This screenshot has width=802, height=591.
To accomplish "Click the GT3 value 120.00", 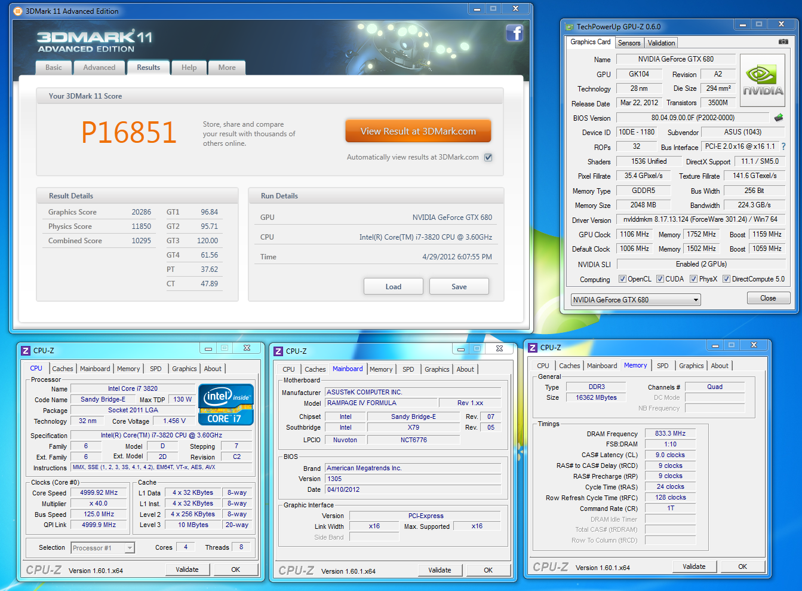I will coord(207,241).
